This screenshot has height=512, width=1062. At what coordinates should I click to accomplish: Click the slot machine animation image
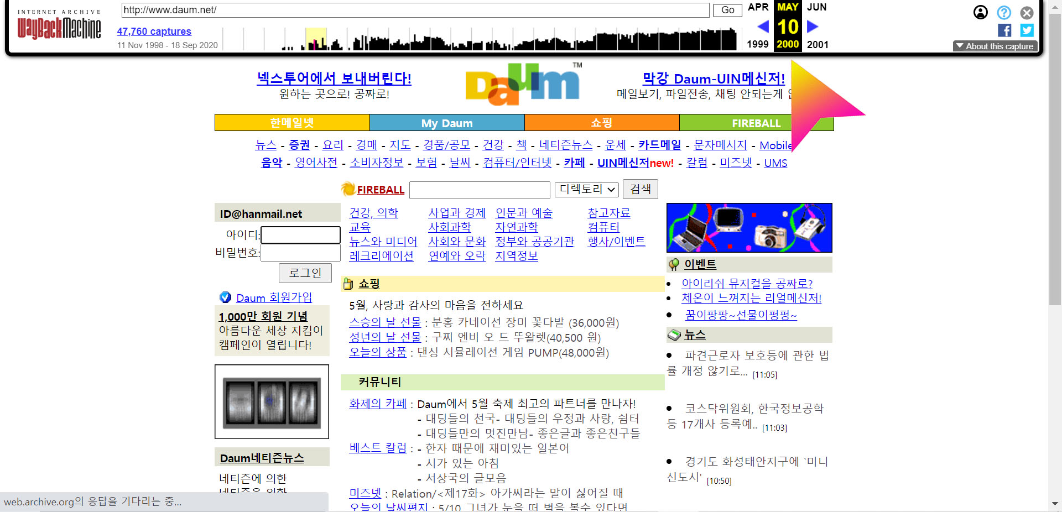click(272, 401)
